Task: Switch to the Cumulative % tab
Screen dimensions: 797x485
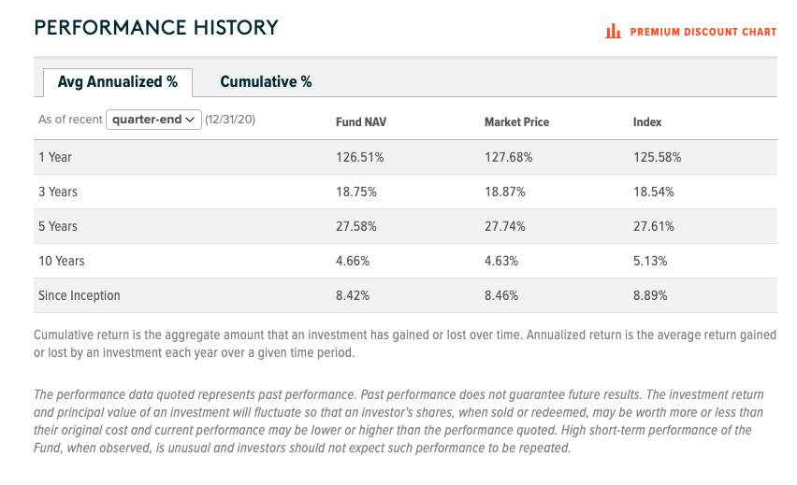Action: click(266, 82)
